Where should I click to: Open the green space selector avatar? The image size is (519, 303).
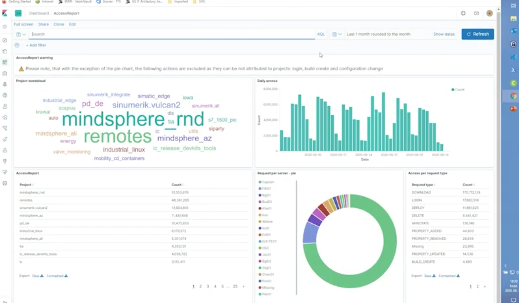(x=18, y=13)
